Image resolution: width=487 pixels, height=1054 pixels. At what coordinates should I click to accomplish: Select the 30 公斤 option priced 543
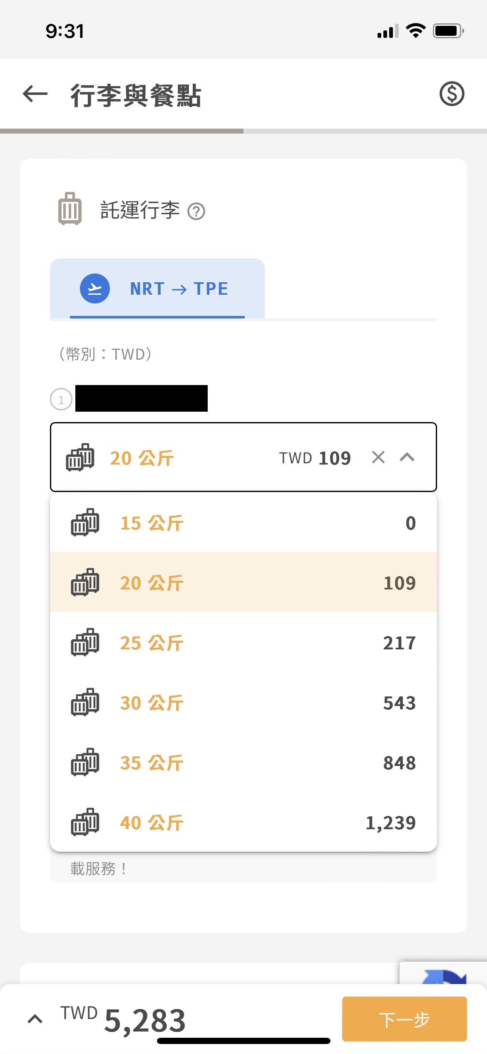click(243, 702)
